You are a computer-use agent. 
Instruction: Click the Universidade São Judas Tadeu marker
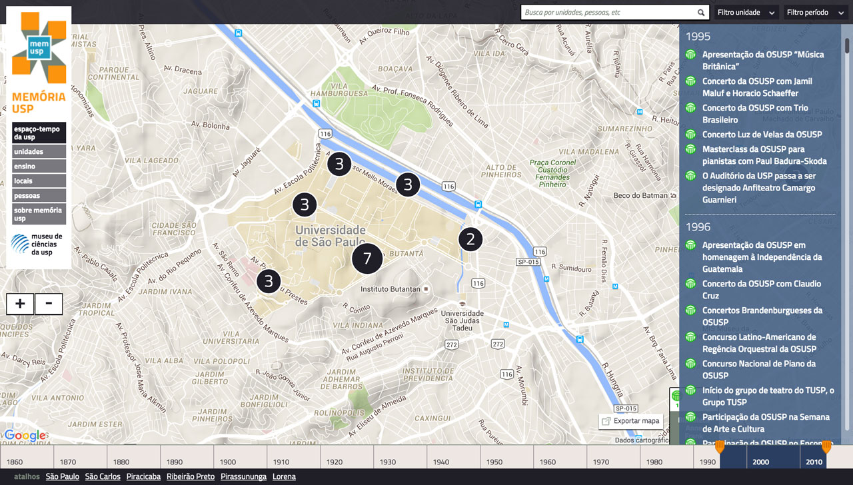[x=462, y=304]
